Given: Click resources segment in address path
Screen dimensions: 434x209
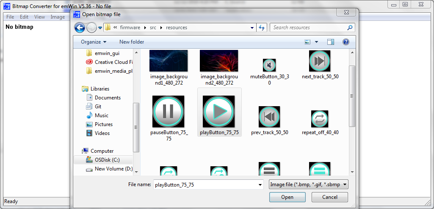Looking at the screenshot, I should click(176, 27).
